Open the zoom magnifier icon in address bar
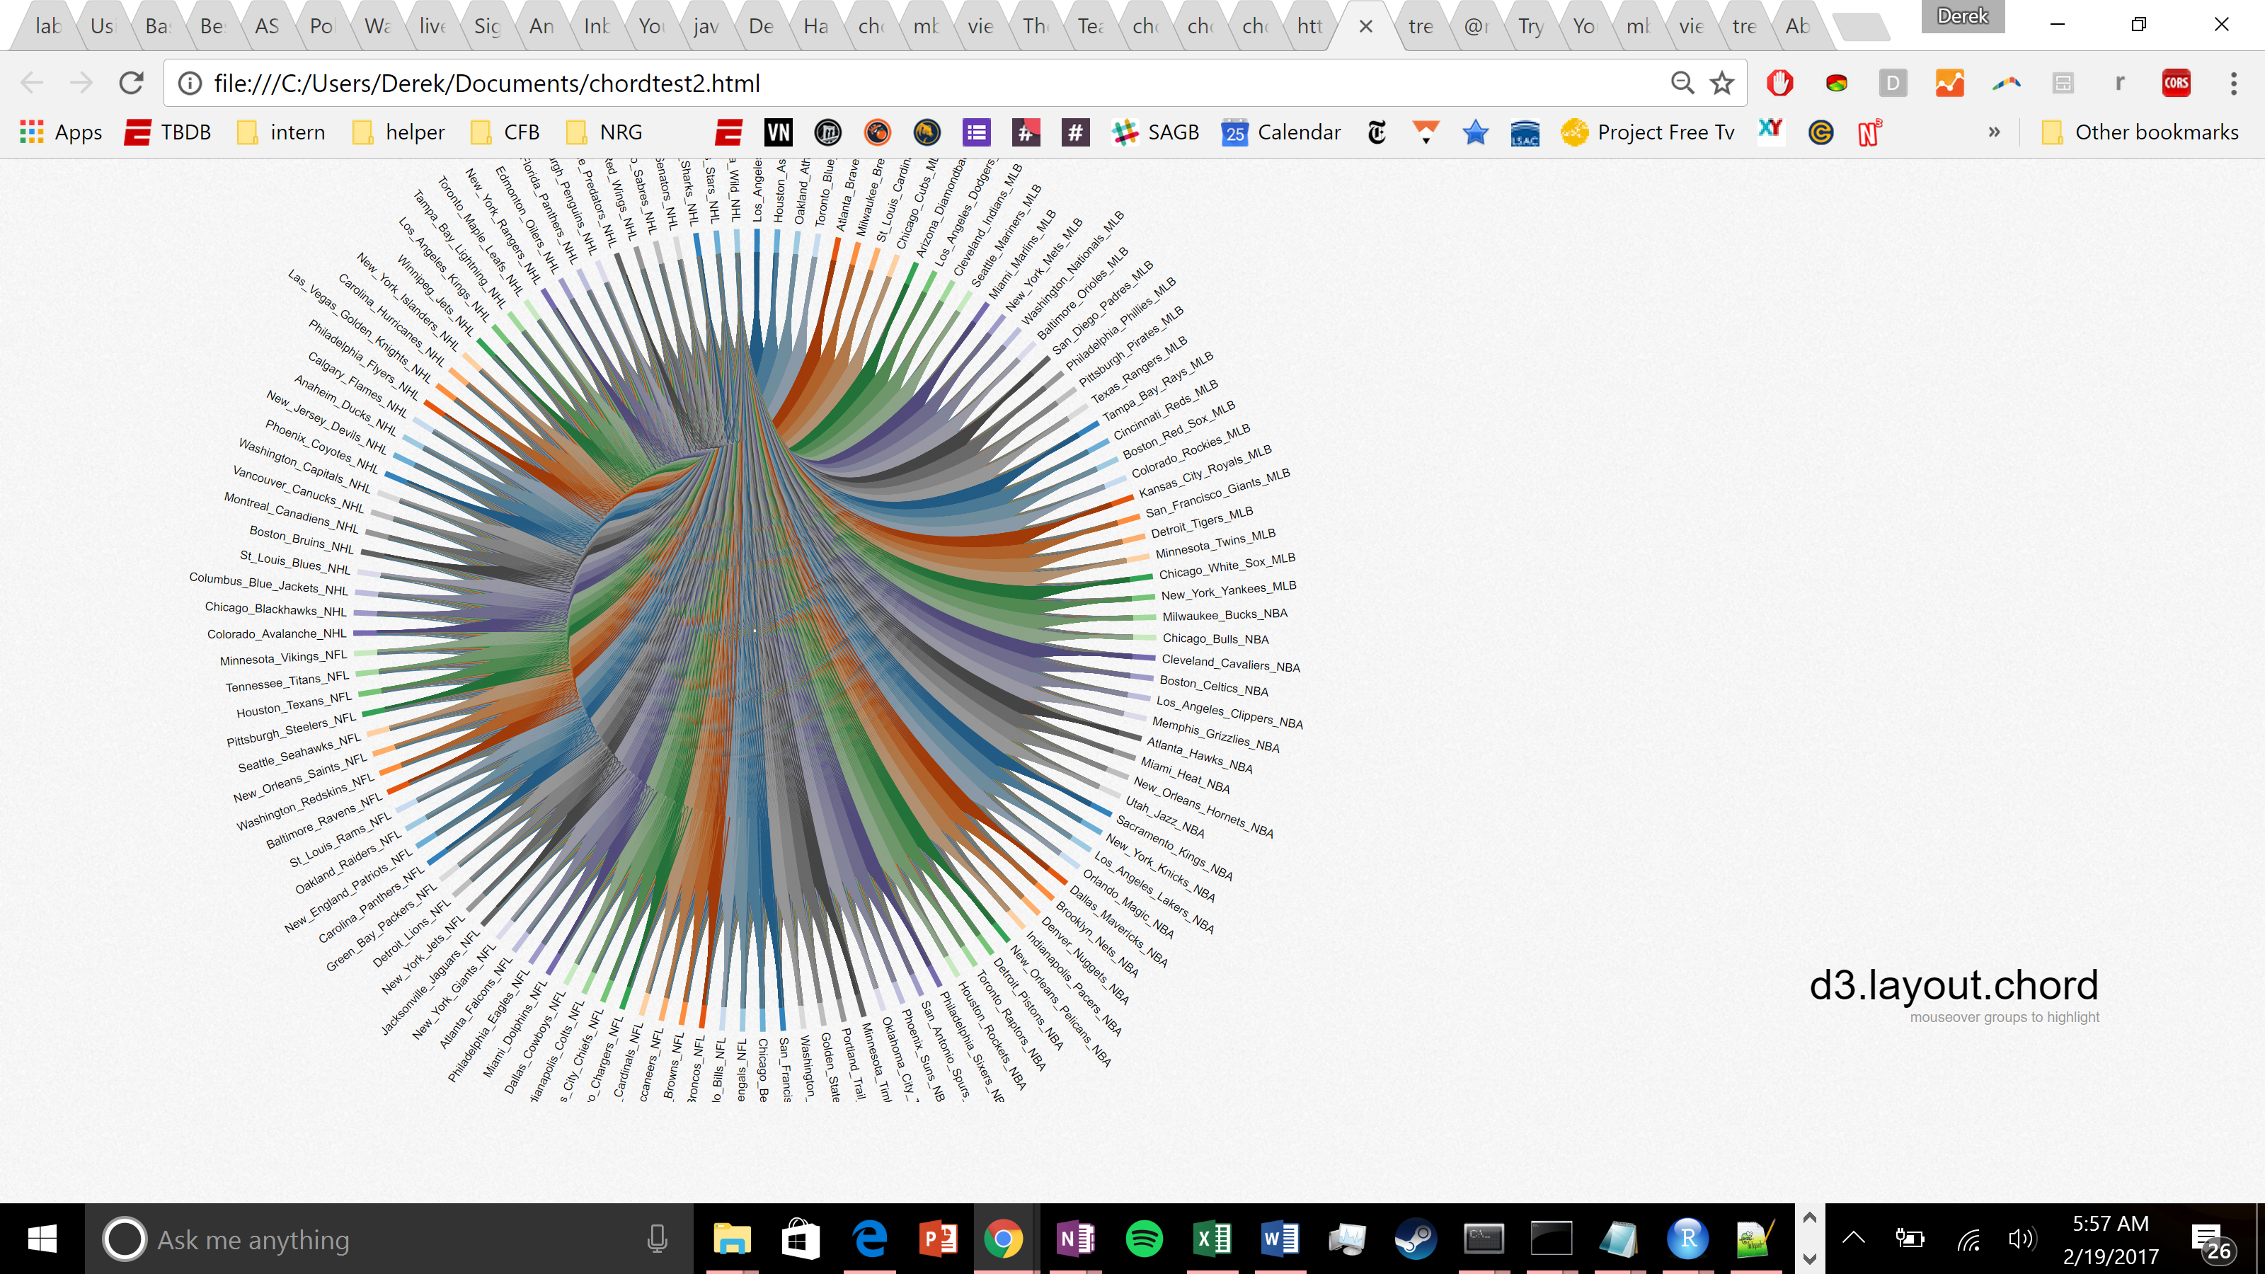This screenshot has height=1274, width=2265. (1682, 84)
